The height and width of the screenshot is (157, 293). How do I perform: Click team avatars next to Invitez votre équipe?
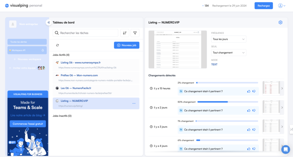click(41, 68)
